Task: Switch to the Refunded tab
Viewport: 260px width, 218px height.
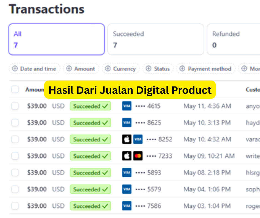Action: point(233,39)
